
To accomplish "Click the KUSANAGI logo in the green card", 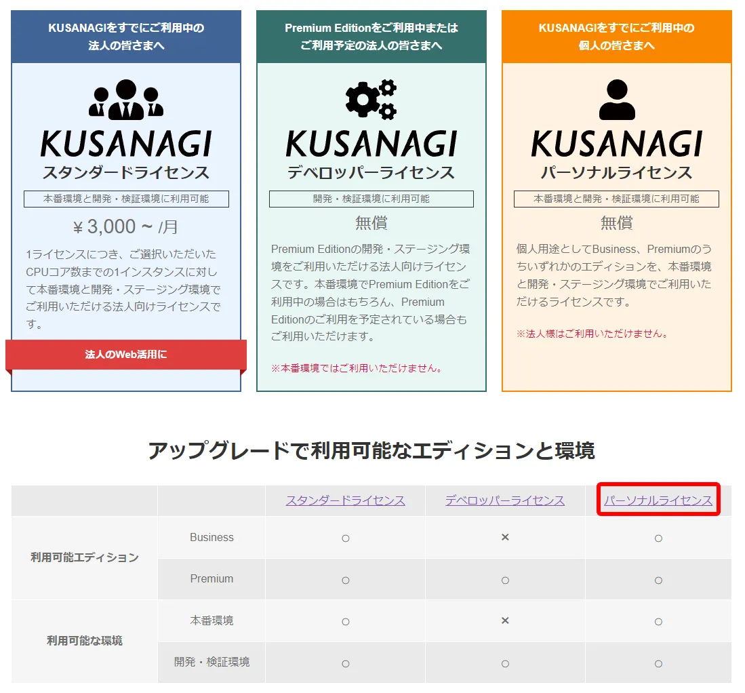I will (371, 144).
